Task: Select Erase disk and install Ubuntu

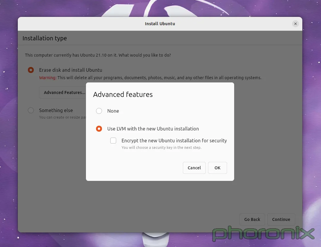Action: (x=31, y=70)
